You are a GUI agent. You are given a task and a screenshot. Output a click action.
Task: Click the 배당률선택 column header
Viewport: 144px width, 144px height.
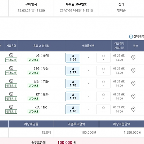pyautogui.click(x=88, y=46)
